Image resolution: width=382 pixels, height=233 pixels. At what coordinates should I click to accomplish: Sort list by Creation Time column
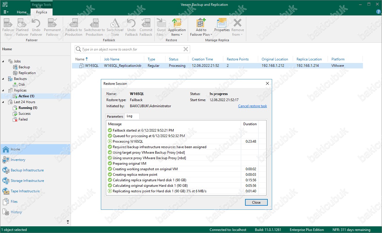coord(202,59)
